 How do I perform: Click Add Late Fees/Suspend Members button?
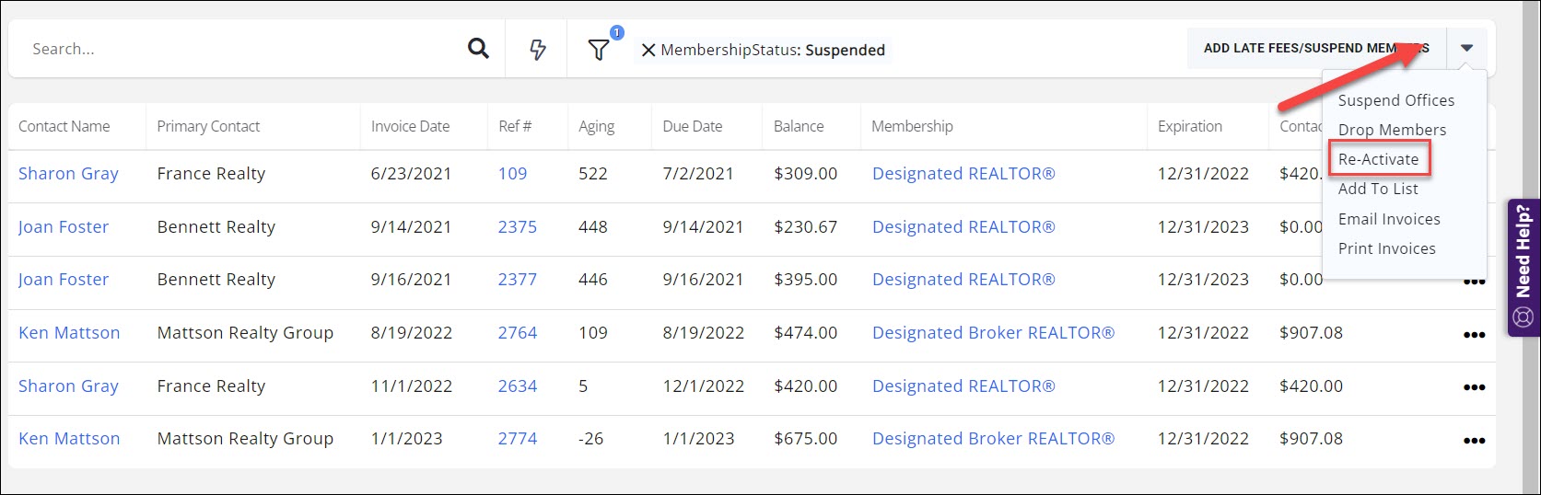(1315, 48)
